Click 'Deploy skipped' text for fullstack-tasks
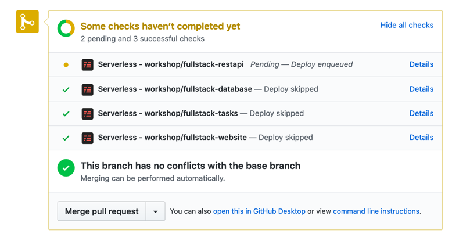The height and width of the screenshot is (241, 452). click(x=277, y=113)
